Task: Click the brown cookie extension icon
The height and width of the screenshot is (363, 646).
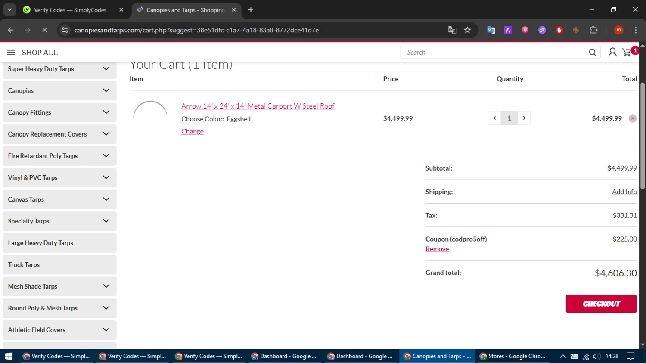Action: tap(576, 30)
